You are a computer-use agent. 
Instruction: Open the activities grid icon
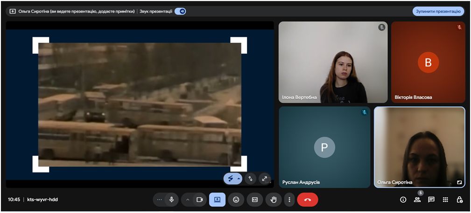445,199
